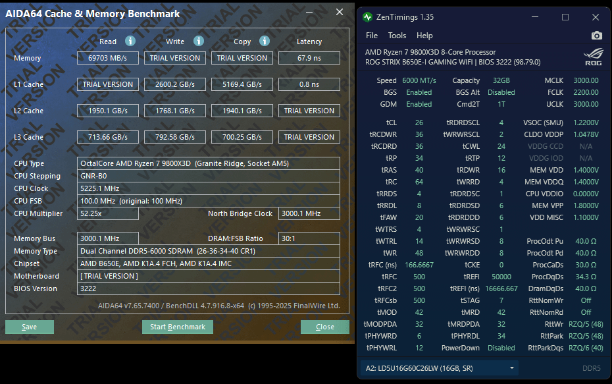
Task: Click the Speed 6000 MT/s value in ZenTimings
Action: [x=419, y=80]
